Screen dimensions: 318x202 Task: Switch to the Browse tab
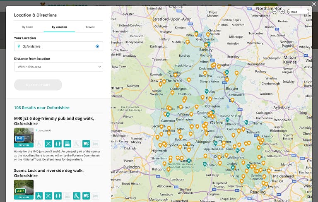pos(90,27)
